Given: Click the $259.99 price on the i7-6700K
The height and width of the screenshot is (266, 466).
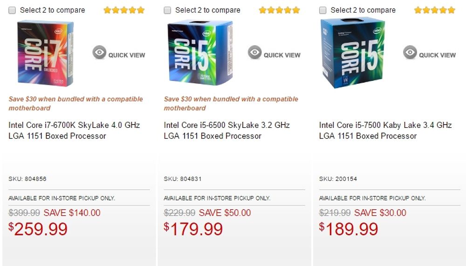Looking at the screenshot, I should pyautogui.click(x=38, y=229).
